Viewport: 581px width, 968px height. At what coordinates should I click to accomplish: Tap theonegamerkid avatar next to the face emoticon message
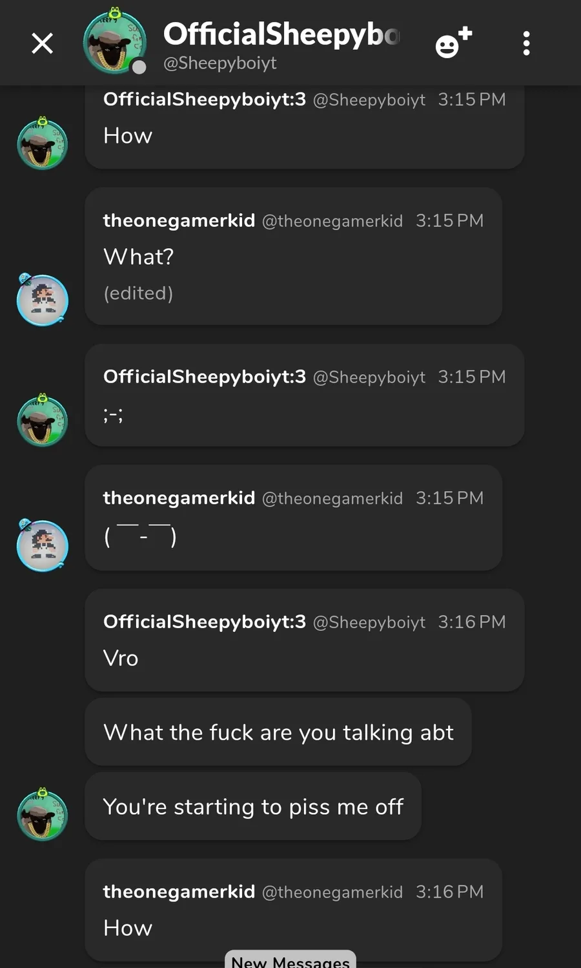pos(43,545)
